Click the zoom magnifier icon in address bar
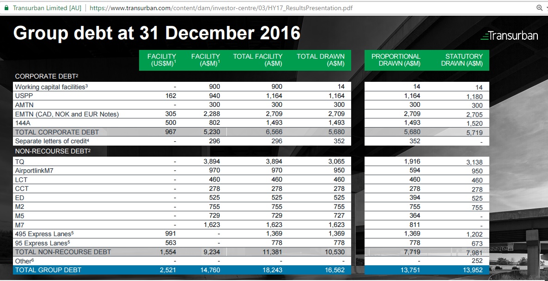The image size is (548, 281). coord(539,8)
